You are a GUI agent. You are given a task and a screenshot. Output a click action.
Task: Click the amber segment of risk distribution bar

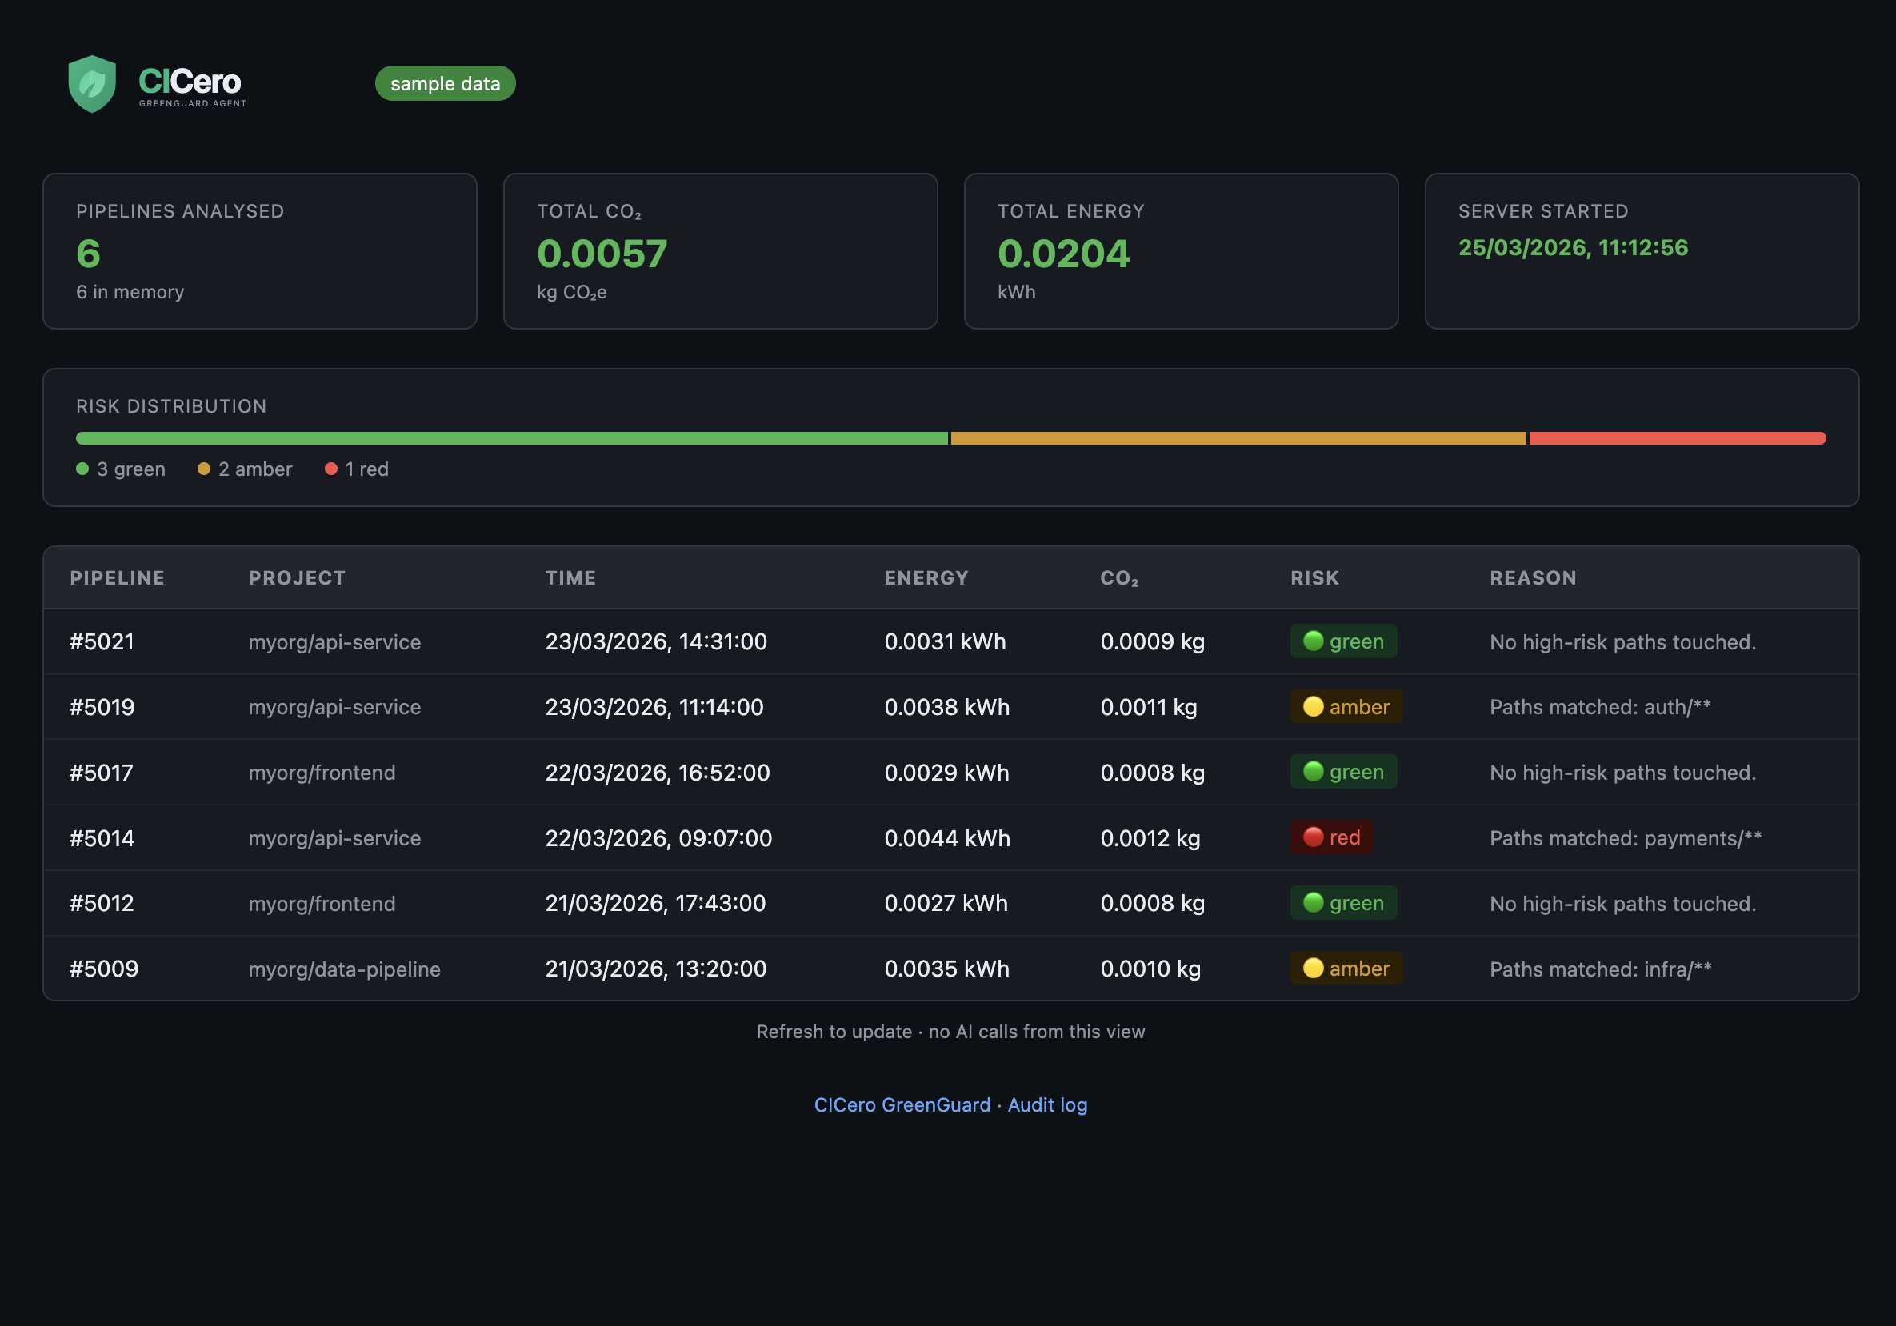1238,438
